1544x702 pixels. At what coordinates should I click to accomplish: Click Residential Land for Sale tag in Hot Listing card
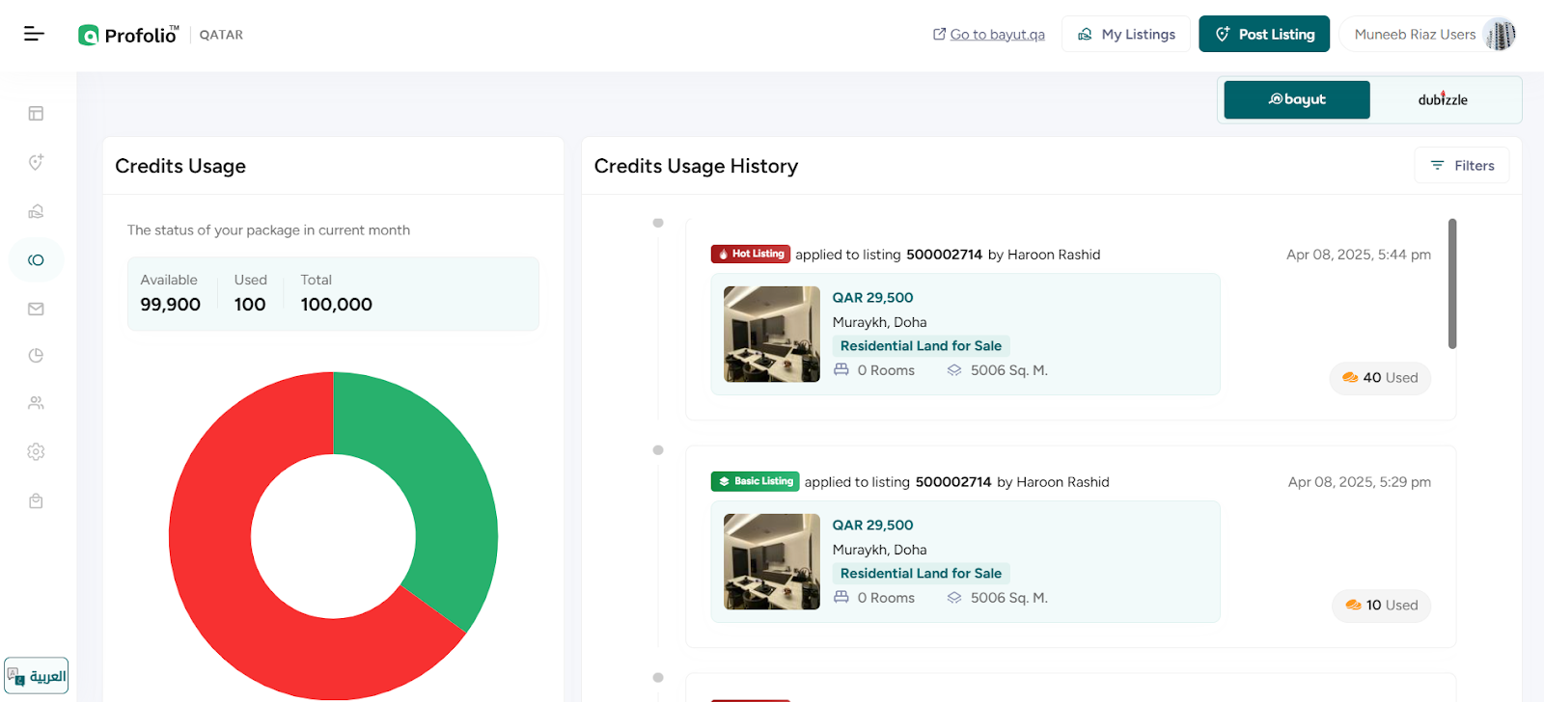921,346
